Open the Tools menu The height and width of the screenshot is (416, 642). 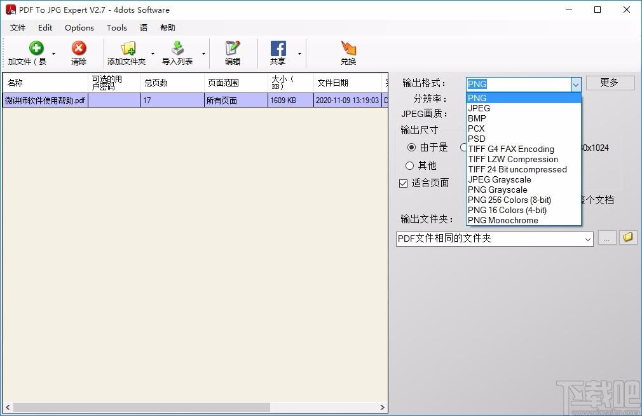[117, 27]
